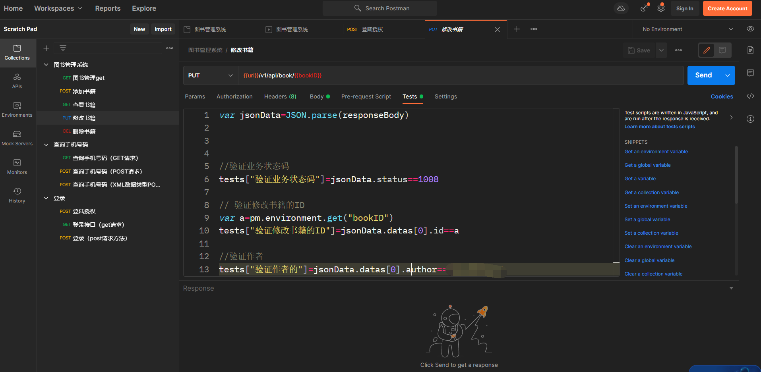The width and height of the screenshot is (761, 372).
Task: Open the request info pane icon
Action: point(750,119)
